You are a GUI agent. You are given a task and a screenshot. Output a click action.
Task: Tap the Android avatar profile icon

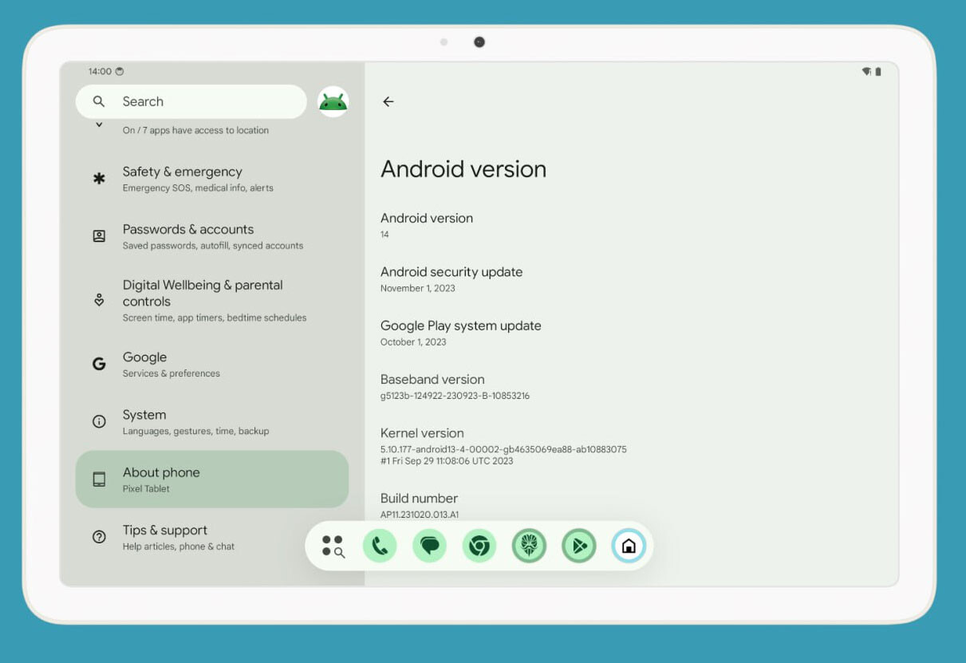click(333, 101)
